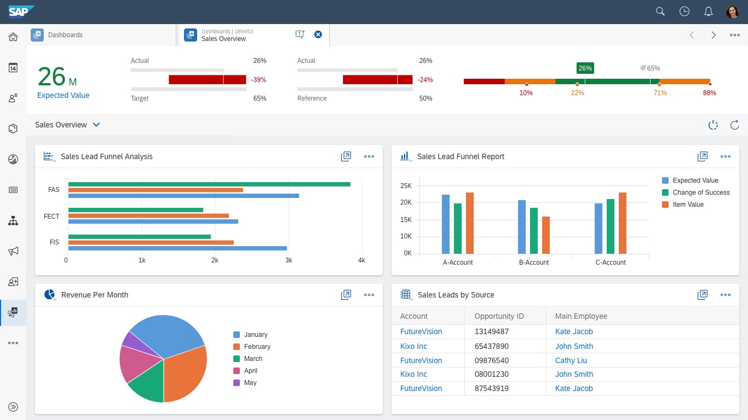Go to Home in the sidebar
748x420 pixels.
click(x=13, y=37)
